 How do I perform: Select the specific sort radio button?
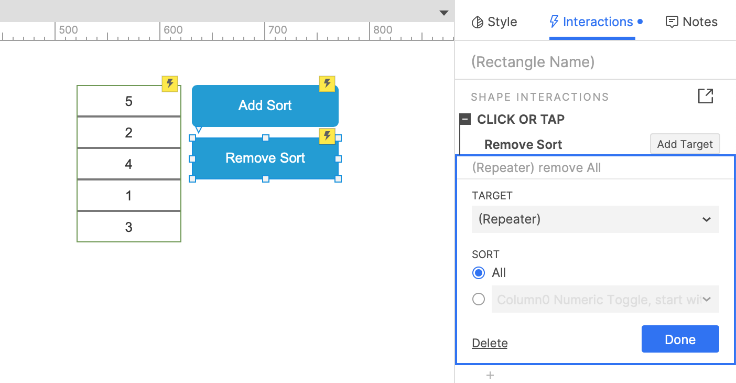tap(478, 300)
